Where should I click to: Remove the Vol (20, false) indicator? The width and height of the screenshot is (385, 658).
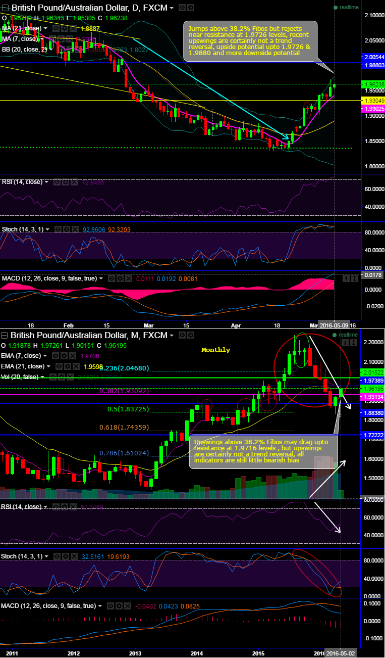coord(70,377)
